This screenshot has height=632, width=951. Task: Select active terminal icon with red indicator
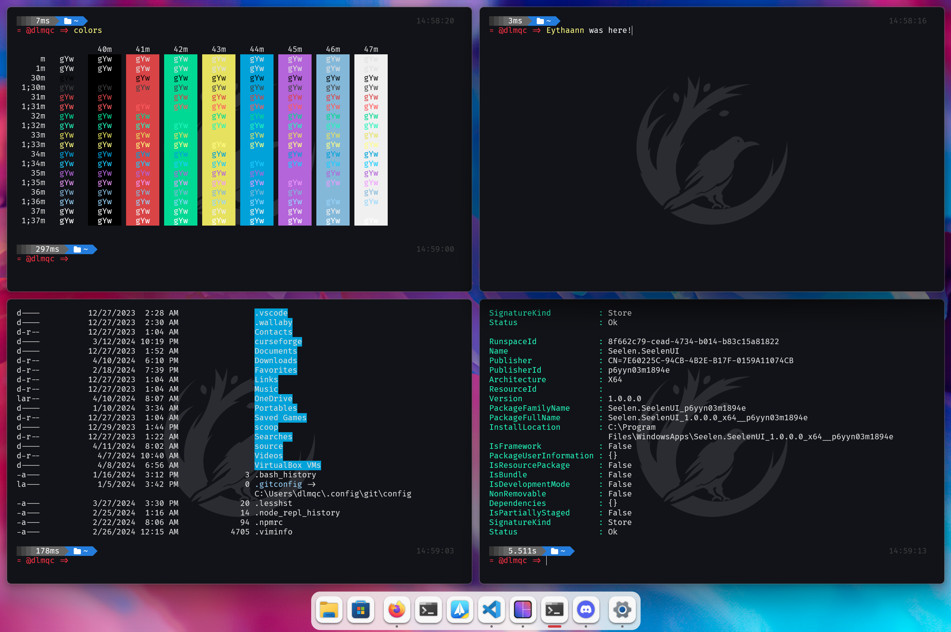click(555, 609)
